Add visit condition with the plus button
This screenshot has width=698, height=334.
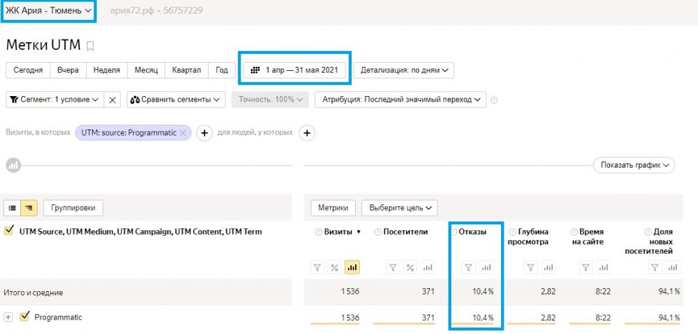tap(204, 133)
